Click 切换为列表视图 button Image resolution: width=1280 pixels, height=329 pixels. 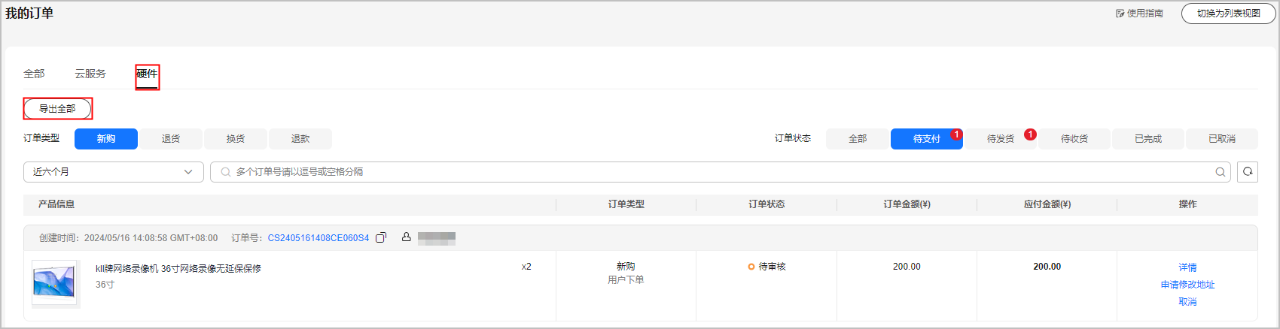pyautogui.click(x=1228, y=14)
